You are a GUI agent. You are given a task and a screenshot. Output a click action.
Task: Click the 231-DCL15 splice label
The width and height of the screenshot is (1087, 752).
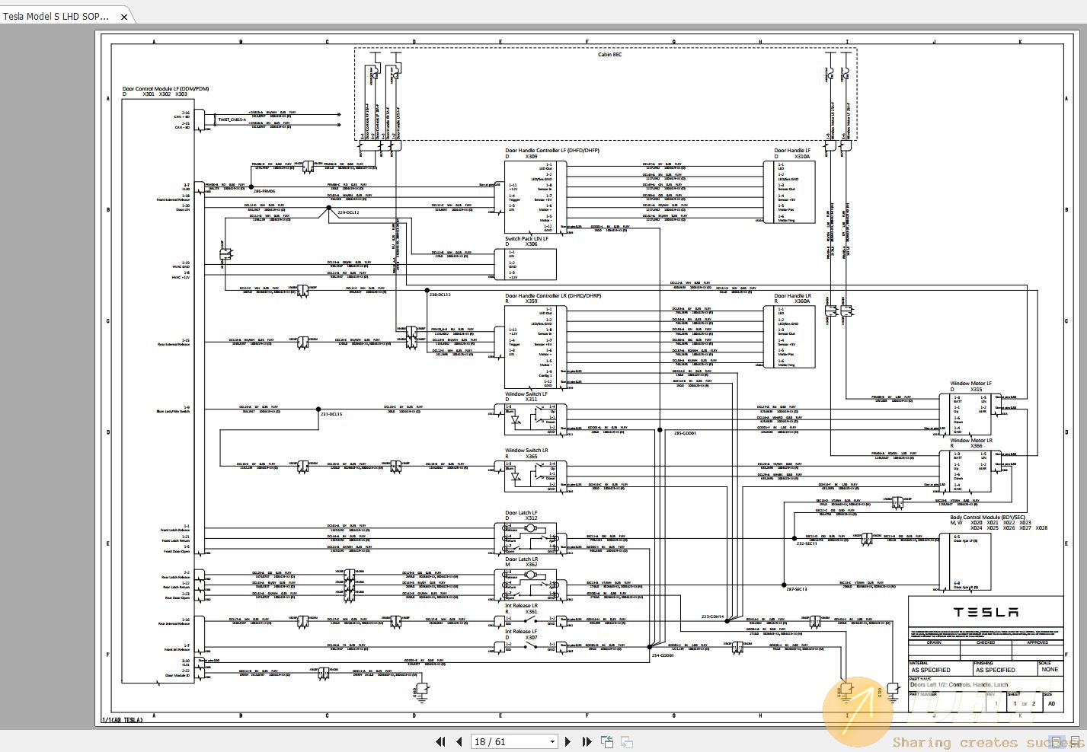tap(331, 414)
